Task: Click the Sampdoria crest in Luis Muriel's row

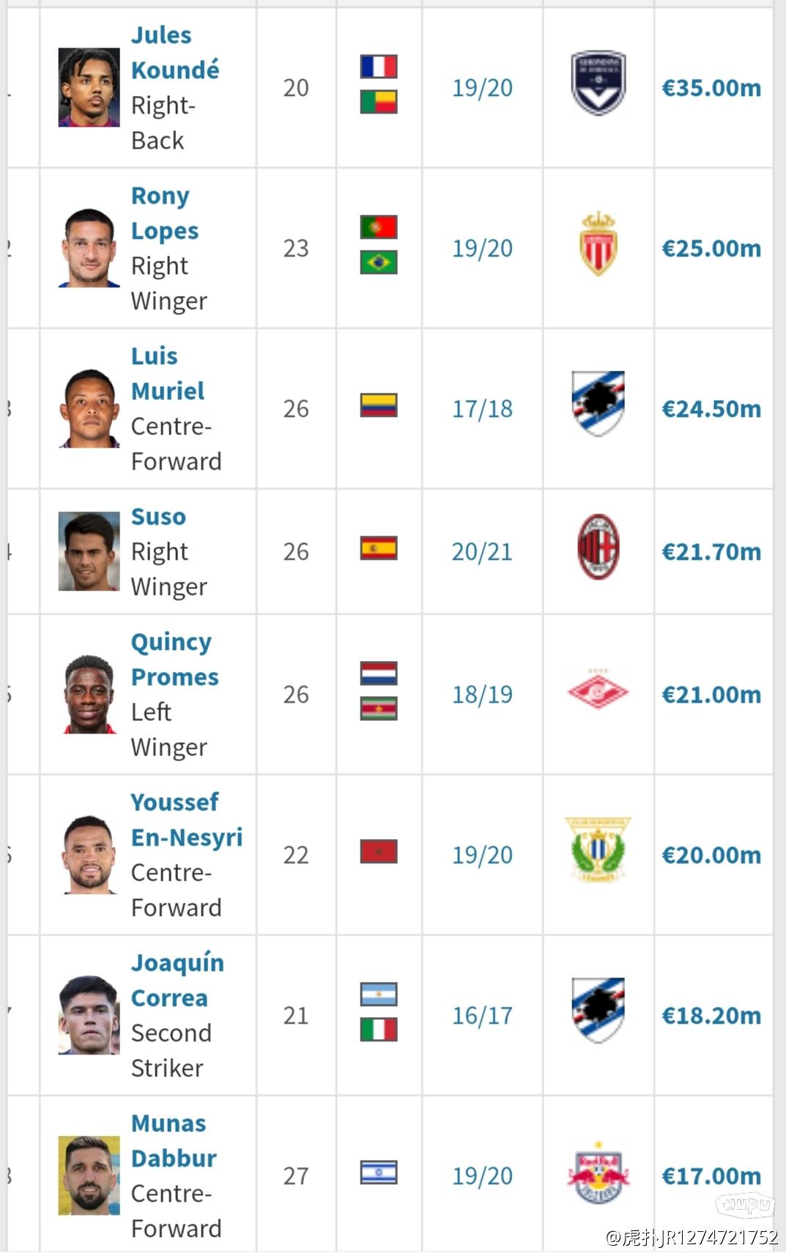Action: coord(598,404)
